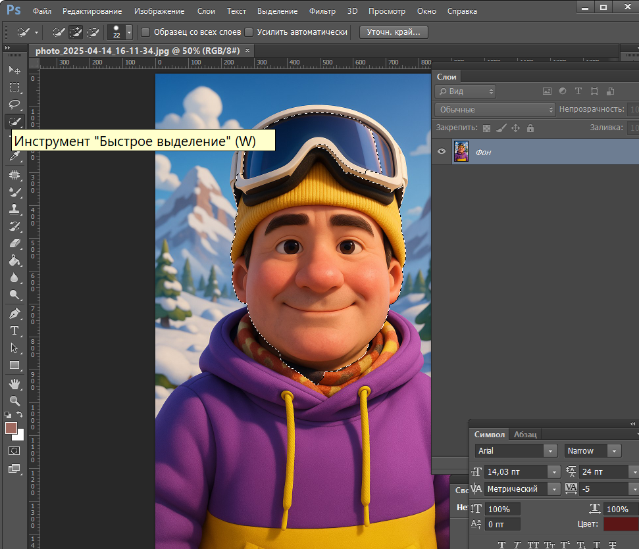Viewport: 639px width, 549px height.
Task: Click the 'Уточн. край...' button
Action: click(394, 32)
